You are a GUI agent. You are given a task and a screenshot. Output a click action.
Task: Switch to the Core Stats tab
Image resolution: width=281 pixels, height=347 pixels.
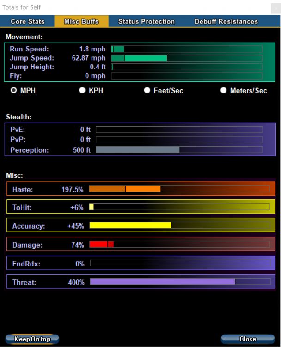[x=27, y=21]
